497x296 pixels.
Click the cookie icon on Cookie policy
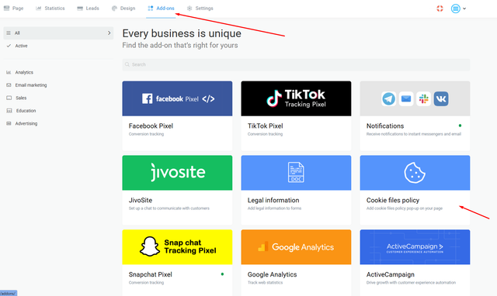415,173
